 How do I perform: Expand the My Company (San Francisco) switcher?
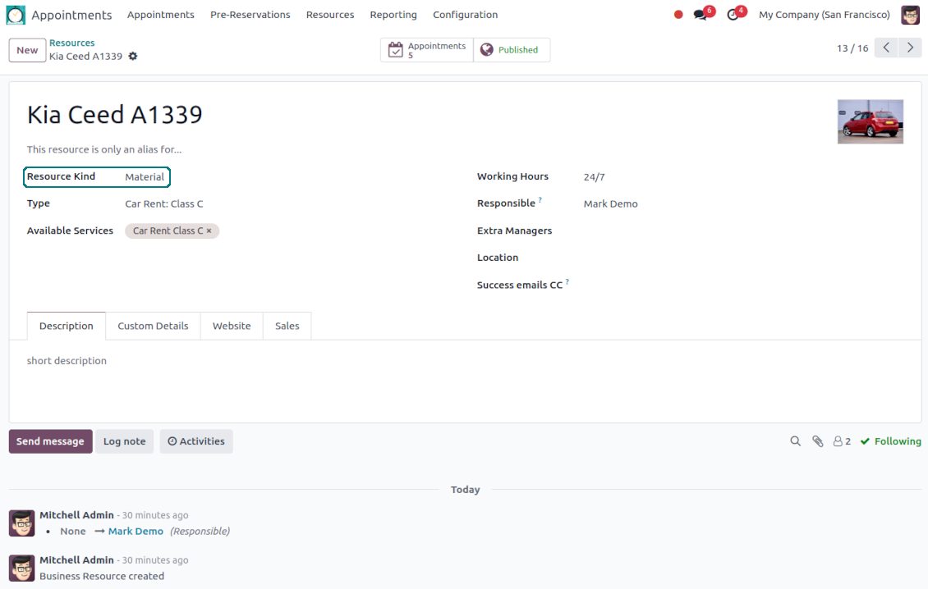pyautogui.click(x=824, y=15)
